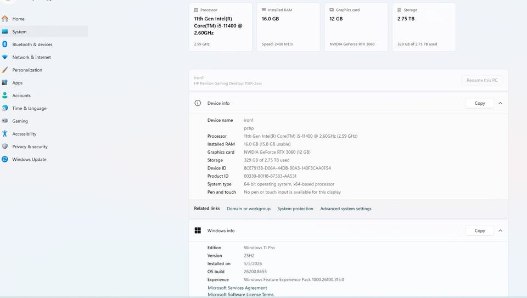Click the Home house icon in sidebar

5,19
